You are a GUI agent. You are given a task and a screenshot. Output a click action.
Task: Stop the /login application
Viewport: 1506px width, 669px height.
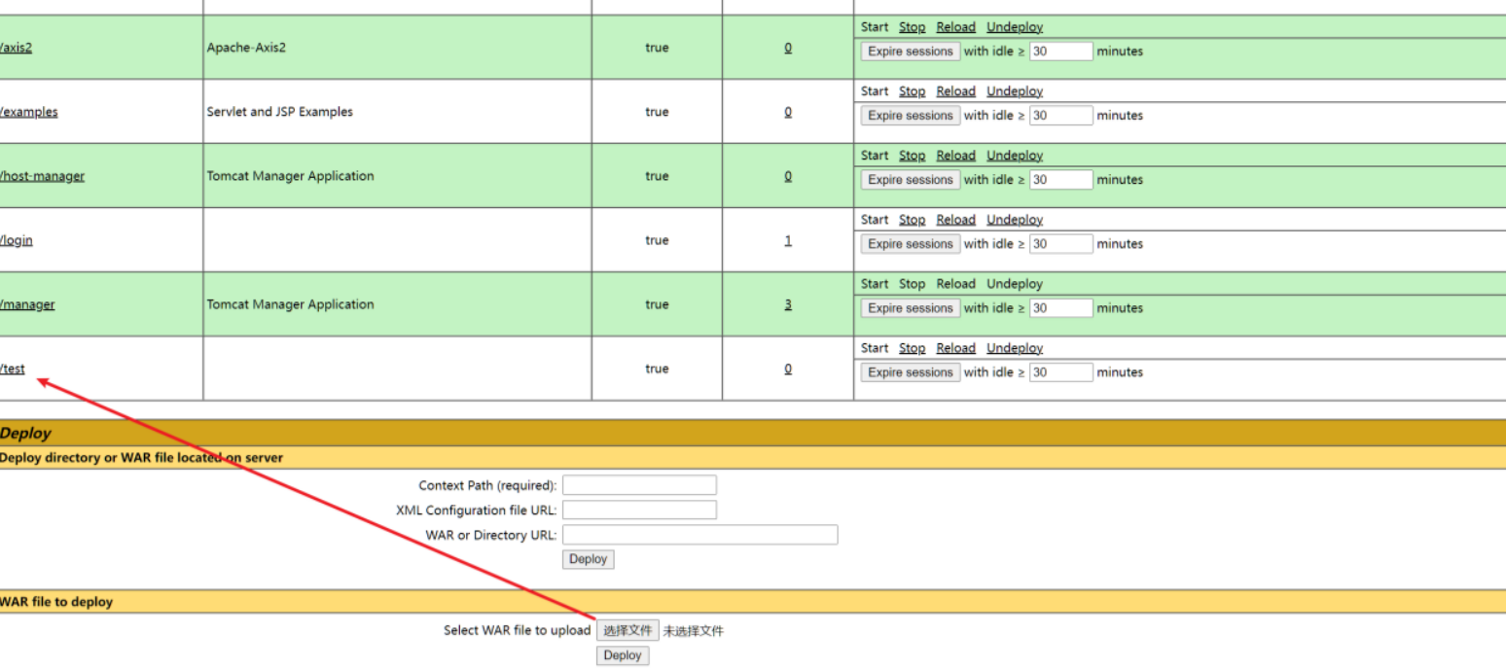click(x=912, y=220)
